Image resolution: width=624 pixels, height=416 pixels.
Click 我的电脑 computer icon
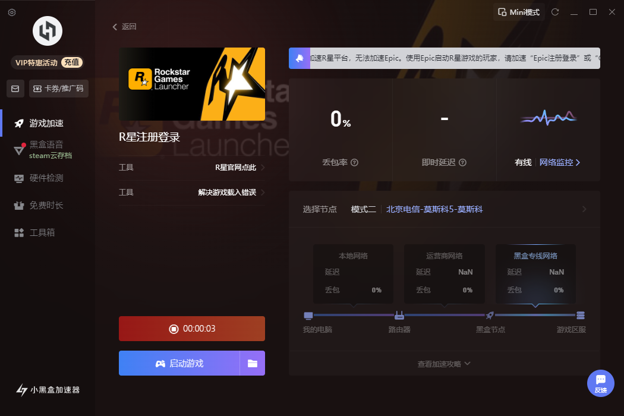coord(308,316)
